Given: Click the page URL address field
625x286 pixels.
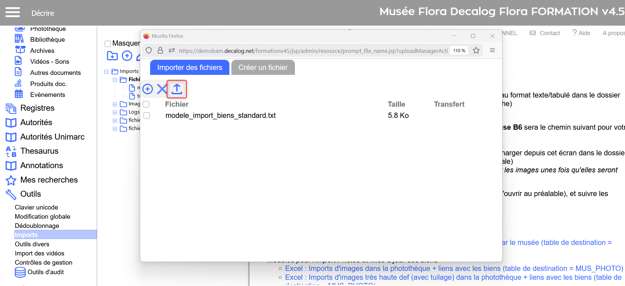Looking at the screenshot, I should (x=313, y=51).
